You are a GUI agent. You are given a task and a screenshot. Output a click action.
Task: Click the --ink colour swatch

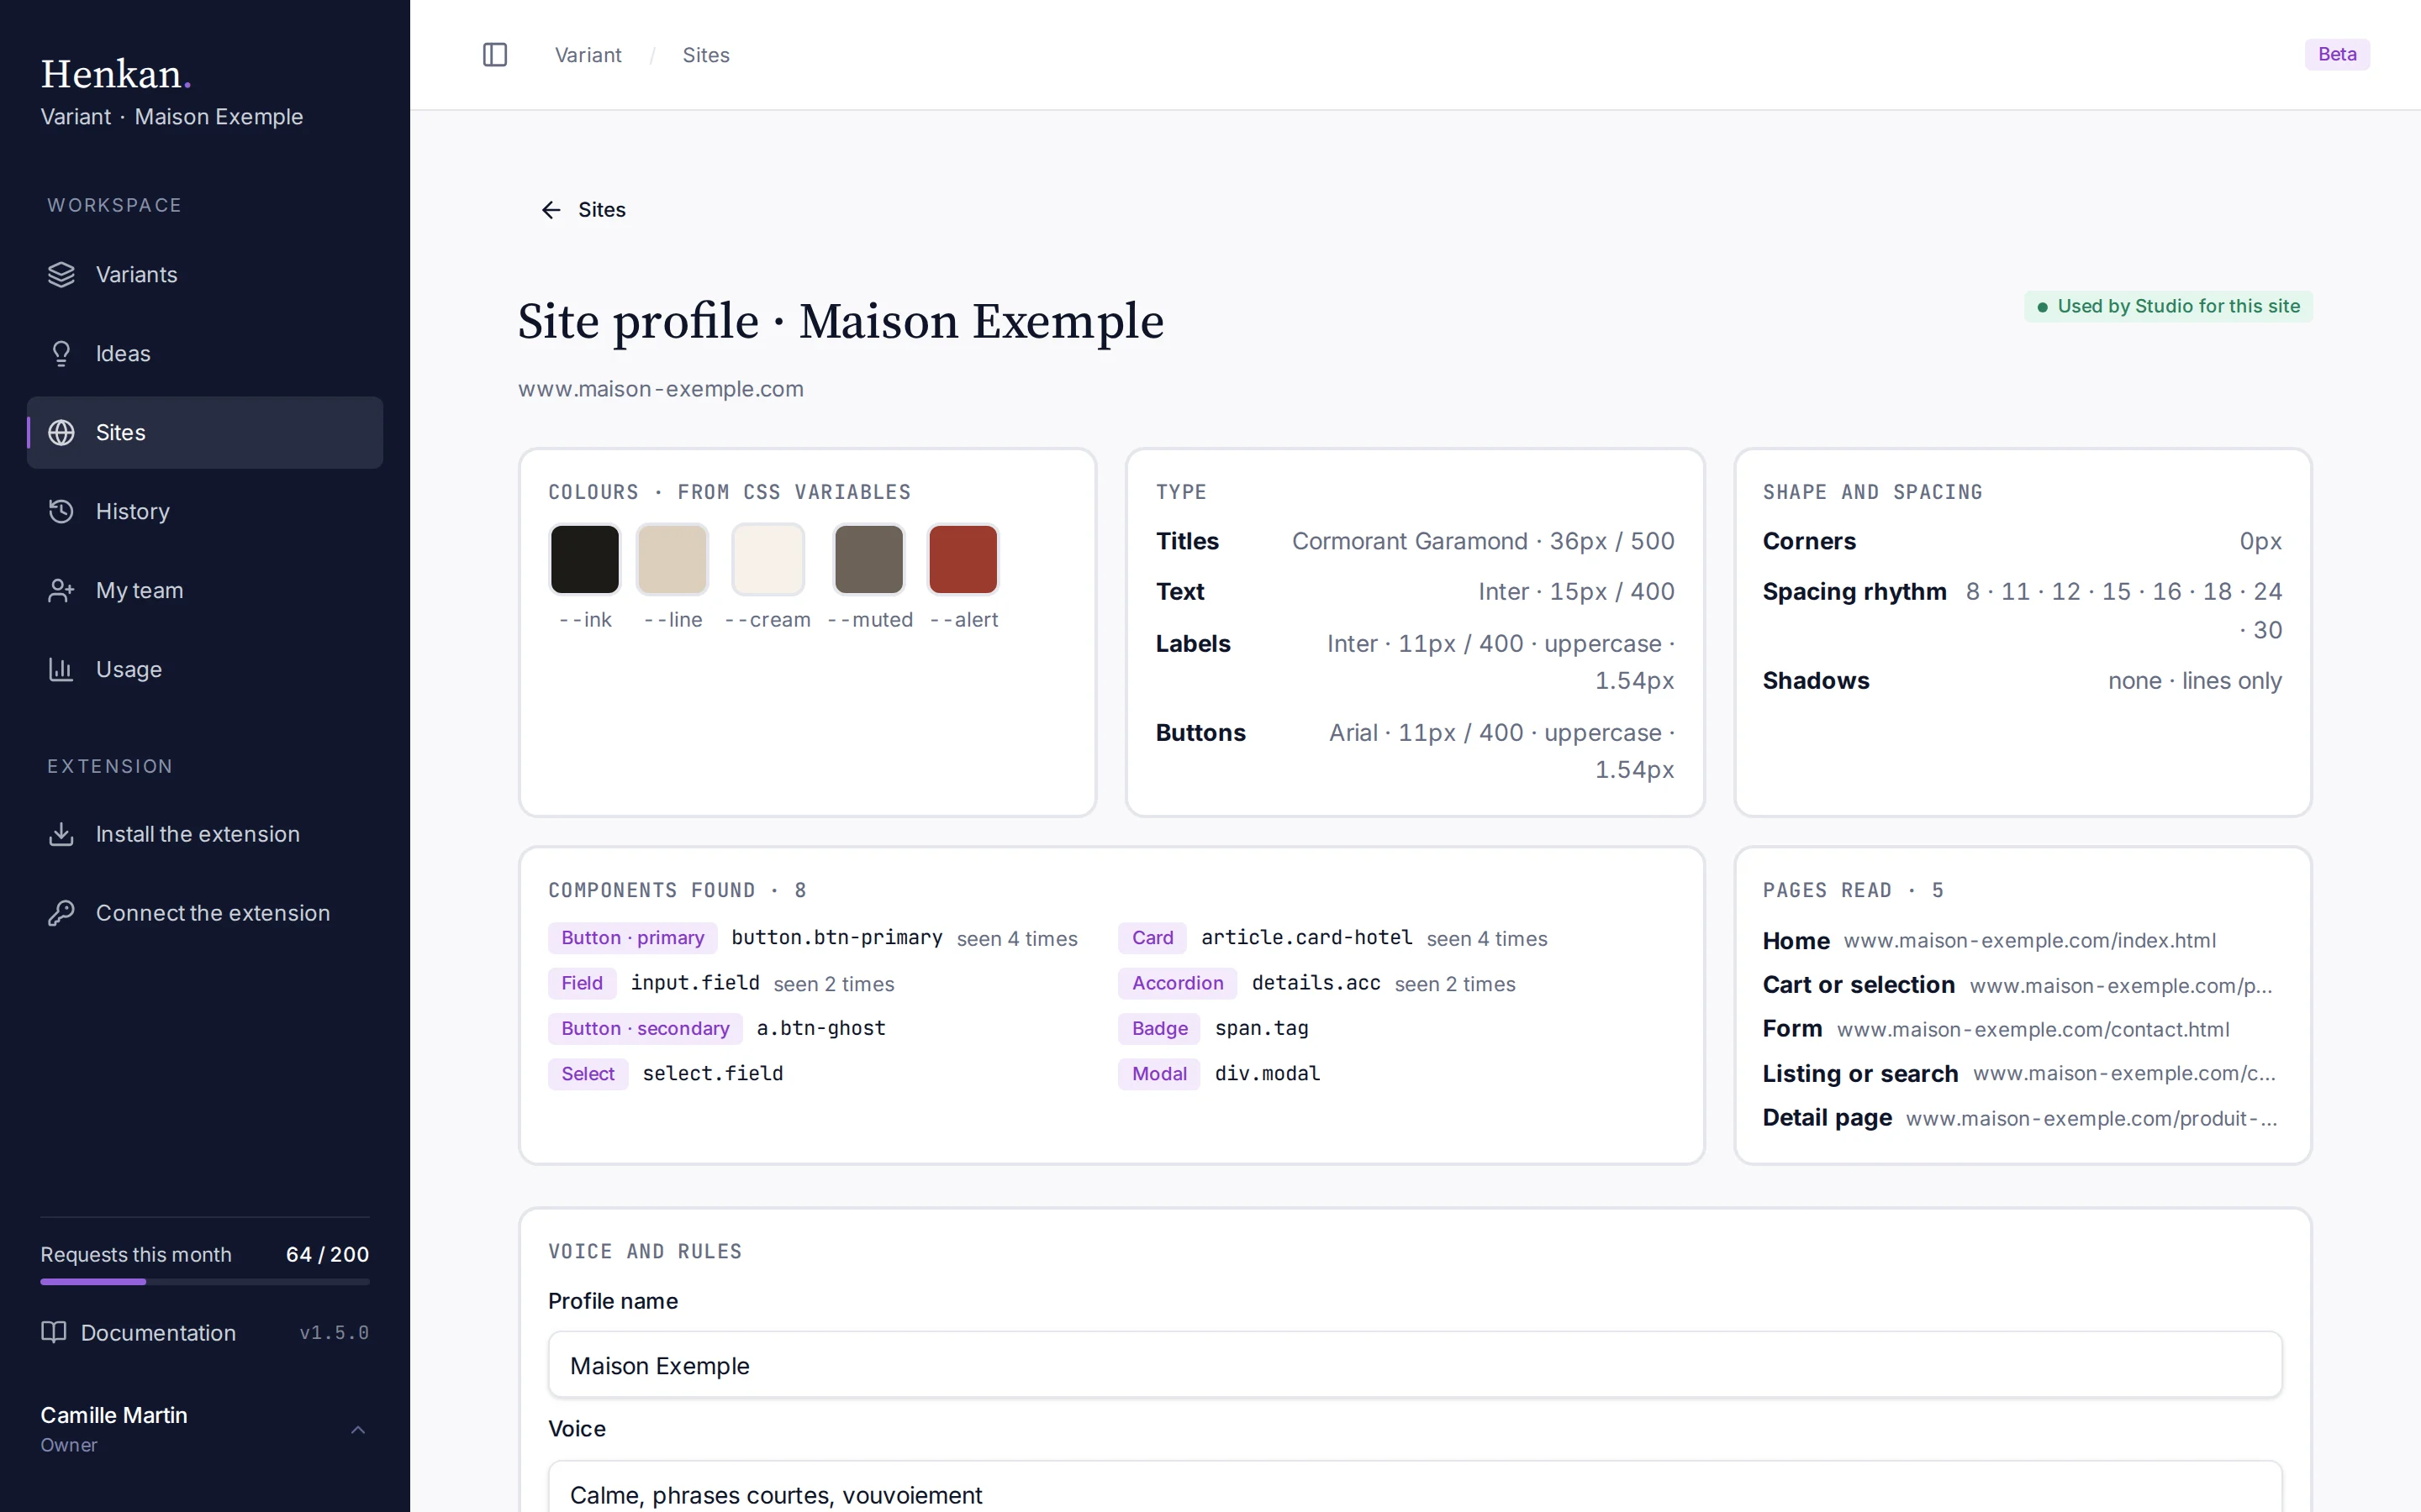pyautogui.click(x=585, y=559)
